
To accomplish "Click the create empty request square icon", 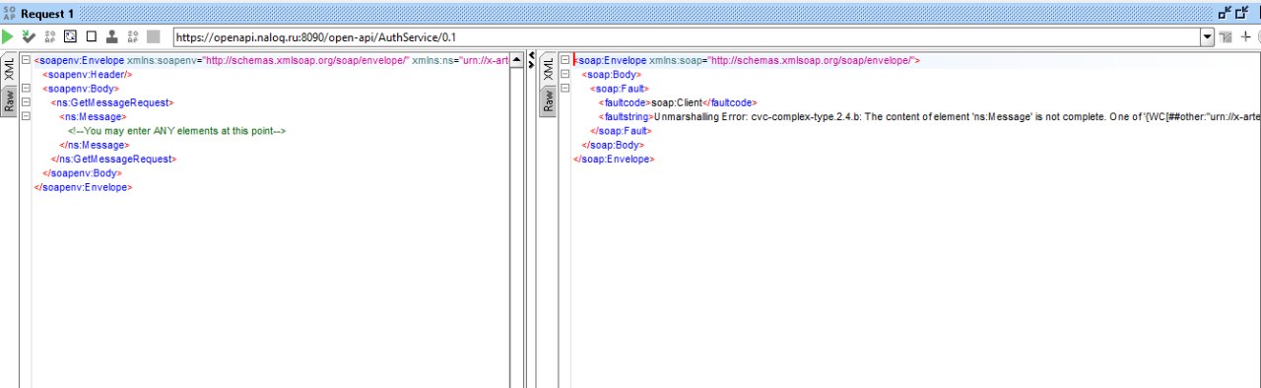I will point(91,36).
